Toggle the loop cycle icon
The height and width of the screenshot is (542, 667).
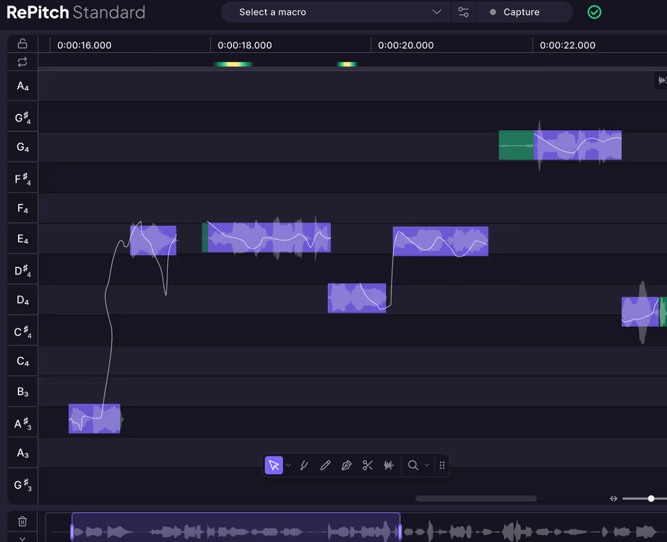click(22, 62)
